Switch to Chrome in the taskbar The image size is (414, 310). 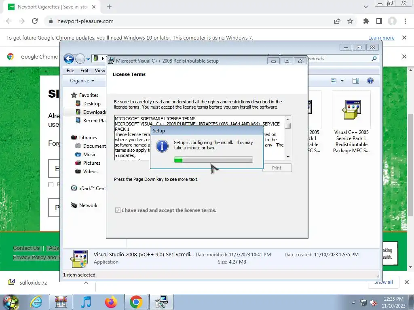point(136,302)
